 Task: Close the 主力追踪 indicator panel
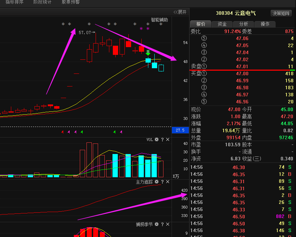[x=168, y=182]
